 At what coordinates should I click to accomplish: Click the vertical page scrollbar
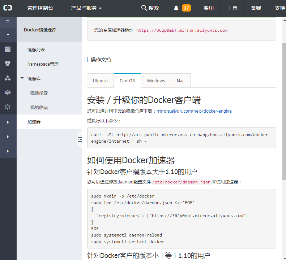(x=283, y=108)
